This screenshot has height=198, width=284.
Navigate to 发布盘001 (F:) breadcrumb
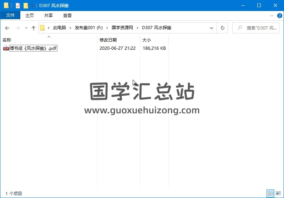[89, 28]
